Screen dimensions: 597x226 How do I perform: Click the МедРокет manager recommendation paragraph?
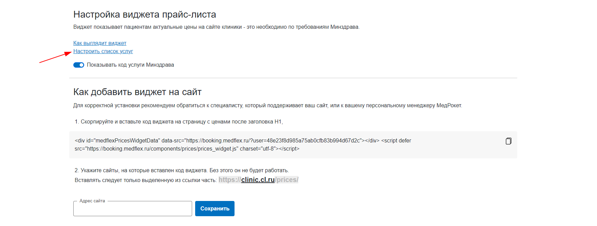pyautogui.click(x=268, y=106)
